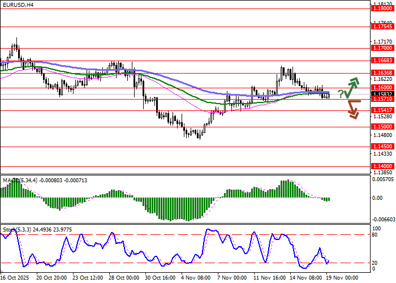The width and height of the screenshot is (396, 283).
Task: Click the 1.16683 price level label
Action: (x=382, y=60)
